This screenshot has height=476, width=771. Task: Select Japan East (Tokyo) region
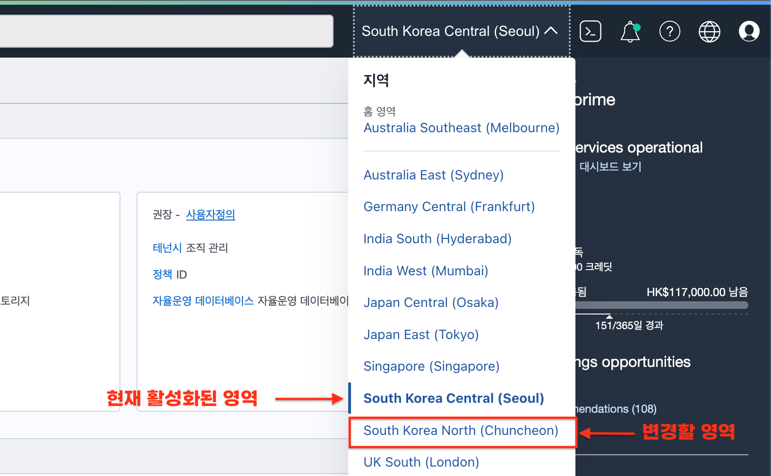pos(421,335)
